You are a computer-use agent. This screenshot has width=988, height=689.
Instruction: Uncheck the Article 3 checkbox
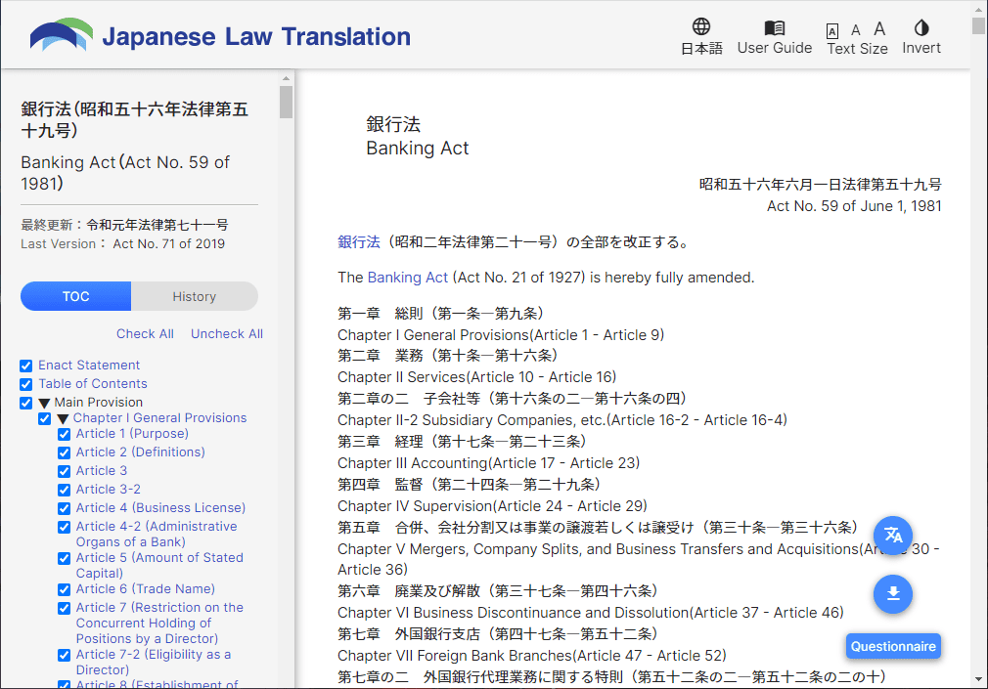(64, 472)
